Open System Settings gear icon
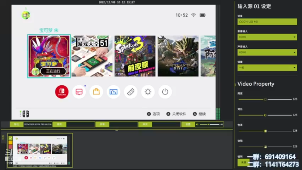The height and width of the screenshot is (170, 302). pyautogui.click(x=148, y=92)
